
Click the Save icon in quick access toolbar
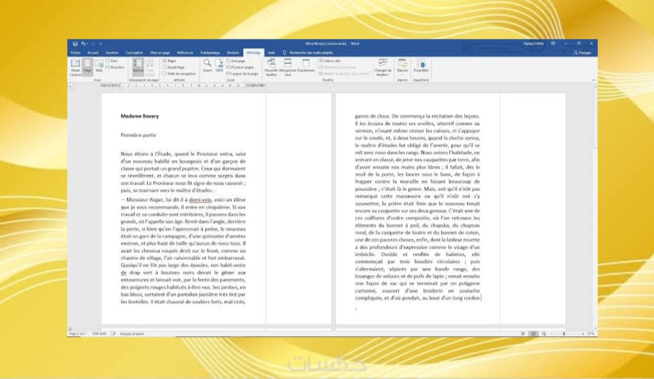click(x=75, y=44)
